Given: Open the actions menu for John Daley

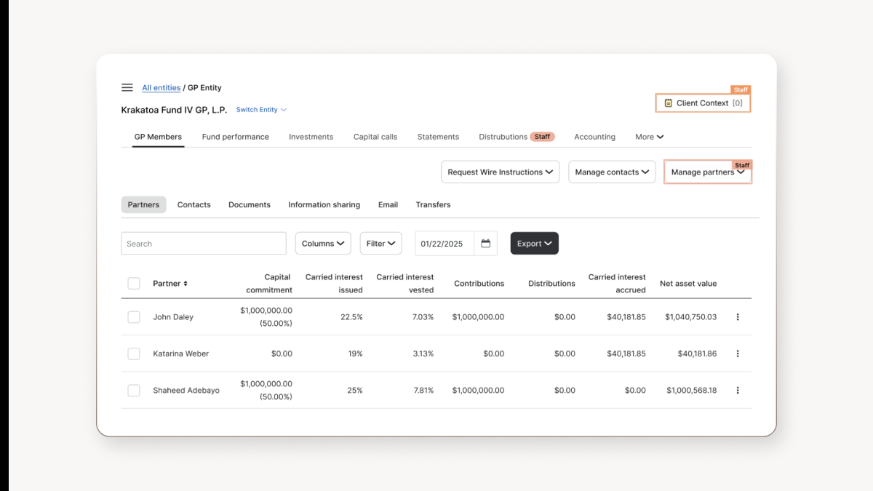Looking at the screenshot, I should (738, 316).
